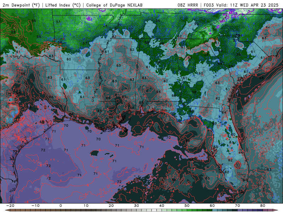Click the "-10" color scale label
Viewport: 283px width, 212px height.
click(35, 206)
